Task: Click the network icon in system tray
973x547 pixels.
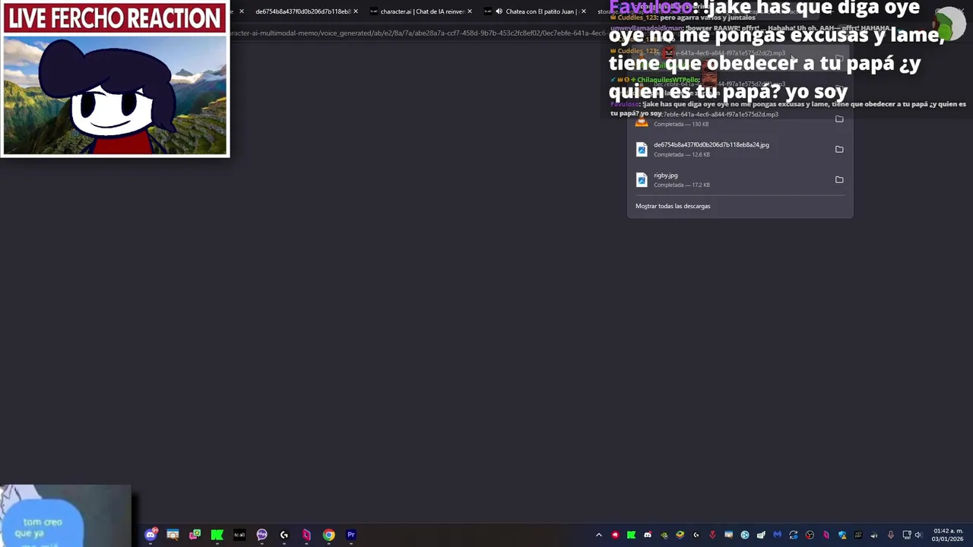Action: point(907,535)
